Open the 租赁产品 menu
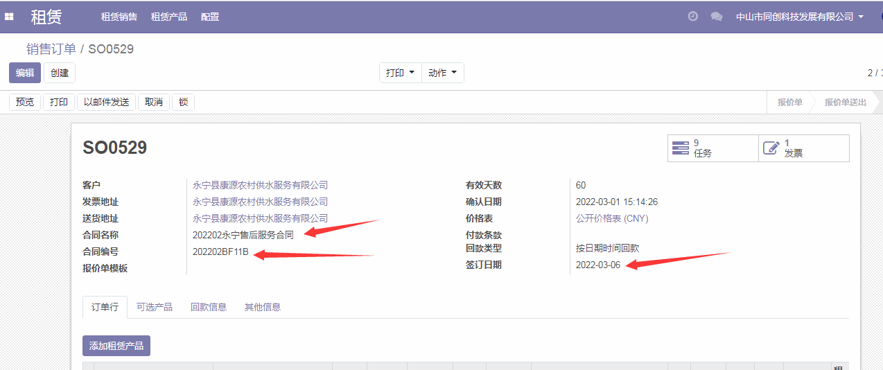Screen dimensions: 883x370 (x=169, y=17)
